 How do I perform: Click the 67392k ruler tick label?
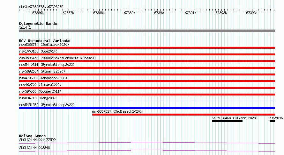[x=221, y=13]
